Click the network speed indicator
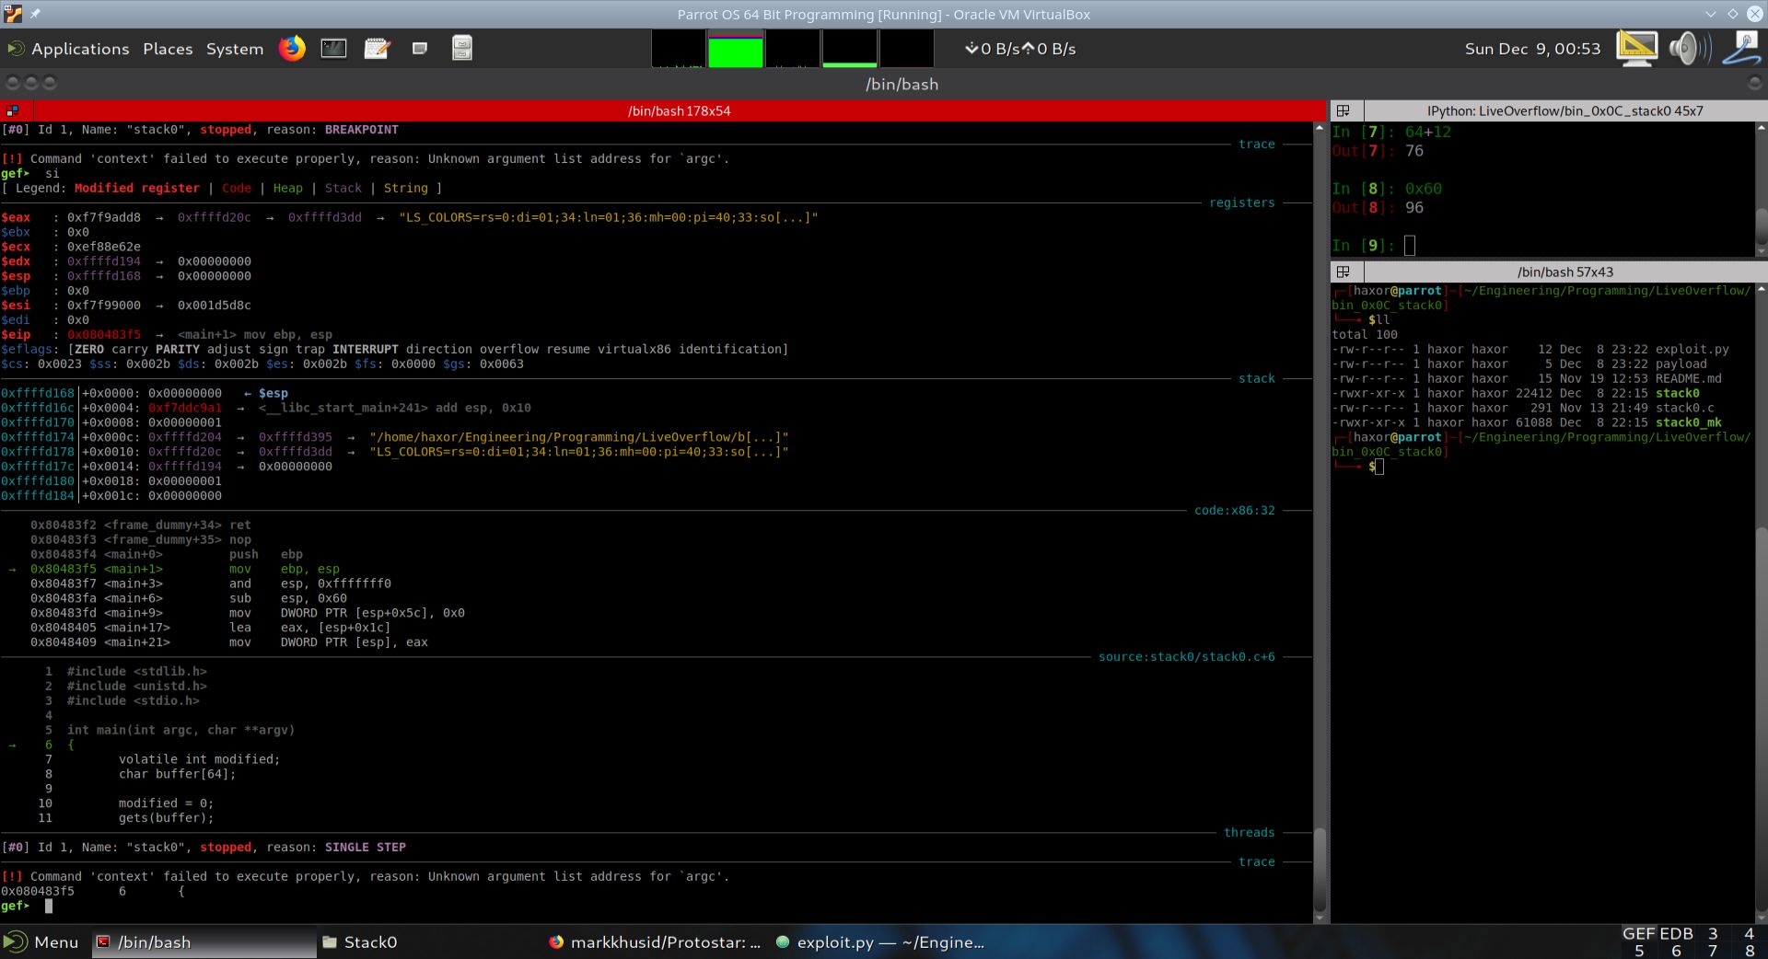 1020,49
